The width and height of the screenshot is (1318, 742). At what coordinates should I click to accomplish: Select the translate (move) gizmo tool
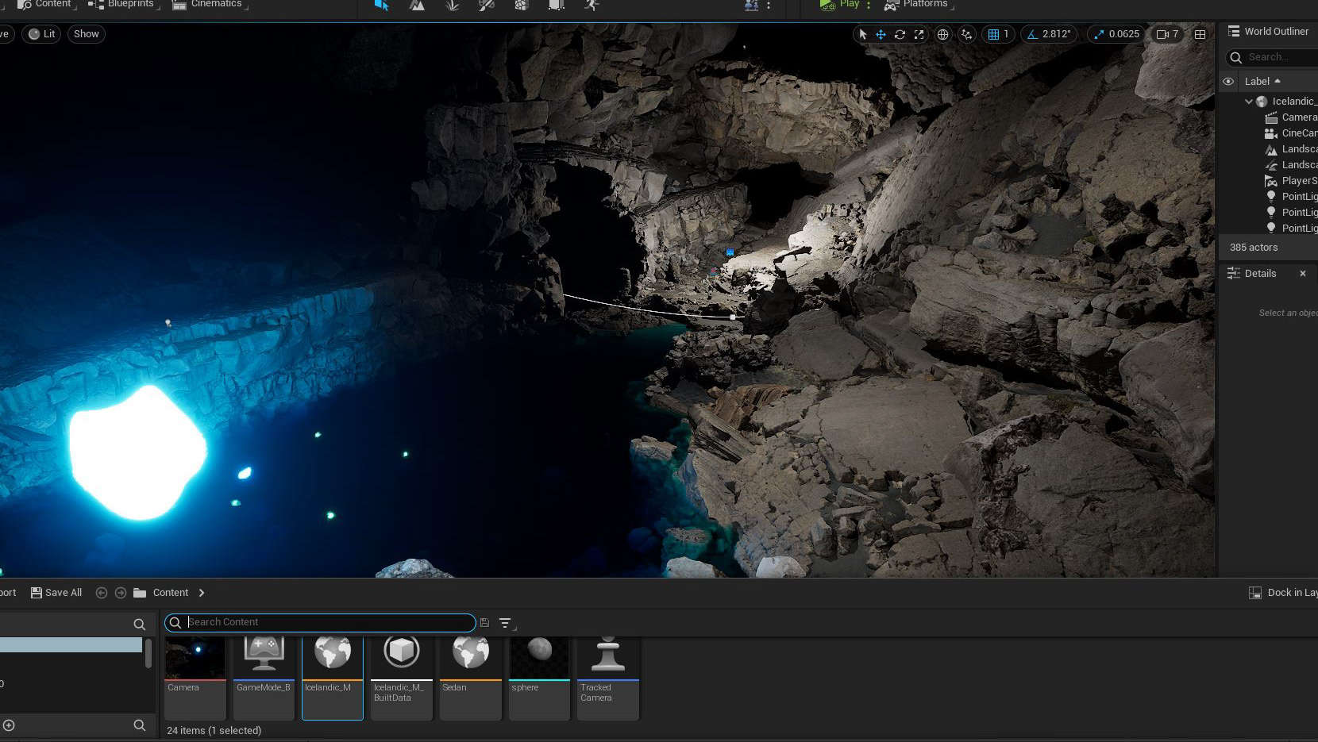[x=881, y=34]
